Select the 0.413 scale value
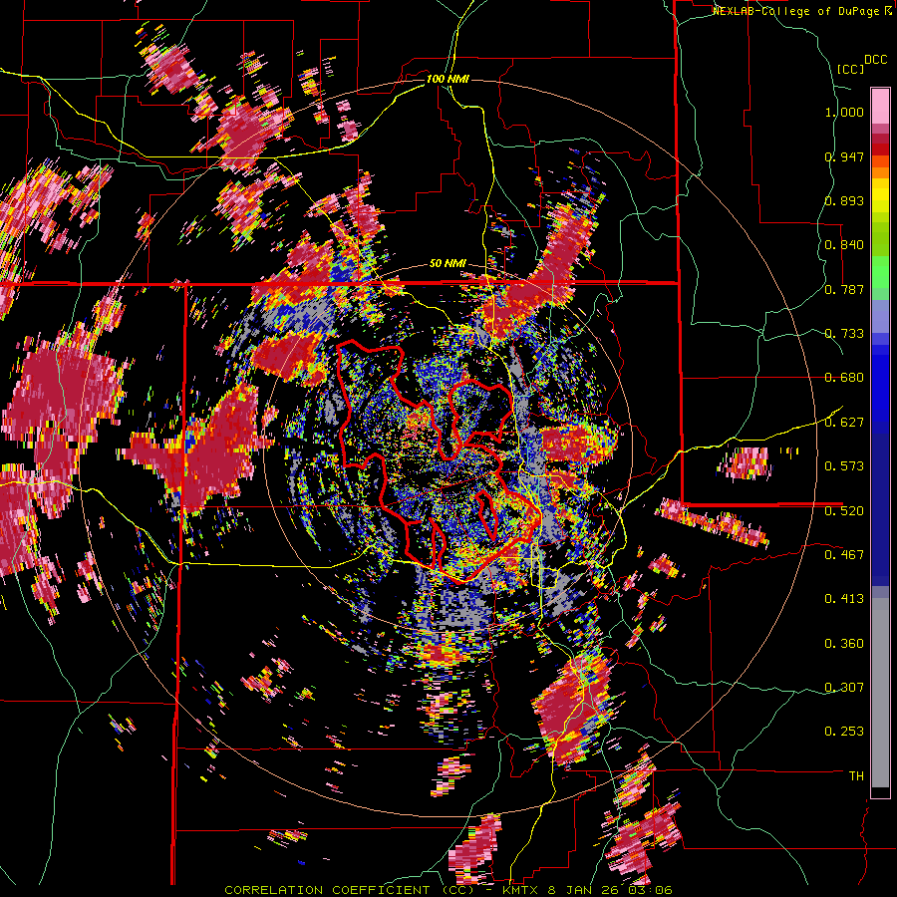 point(844,599)
